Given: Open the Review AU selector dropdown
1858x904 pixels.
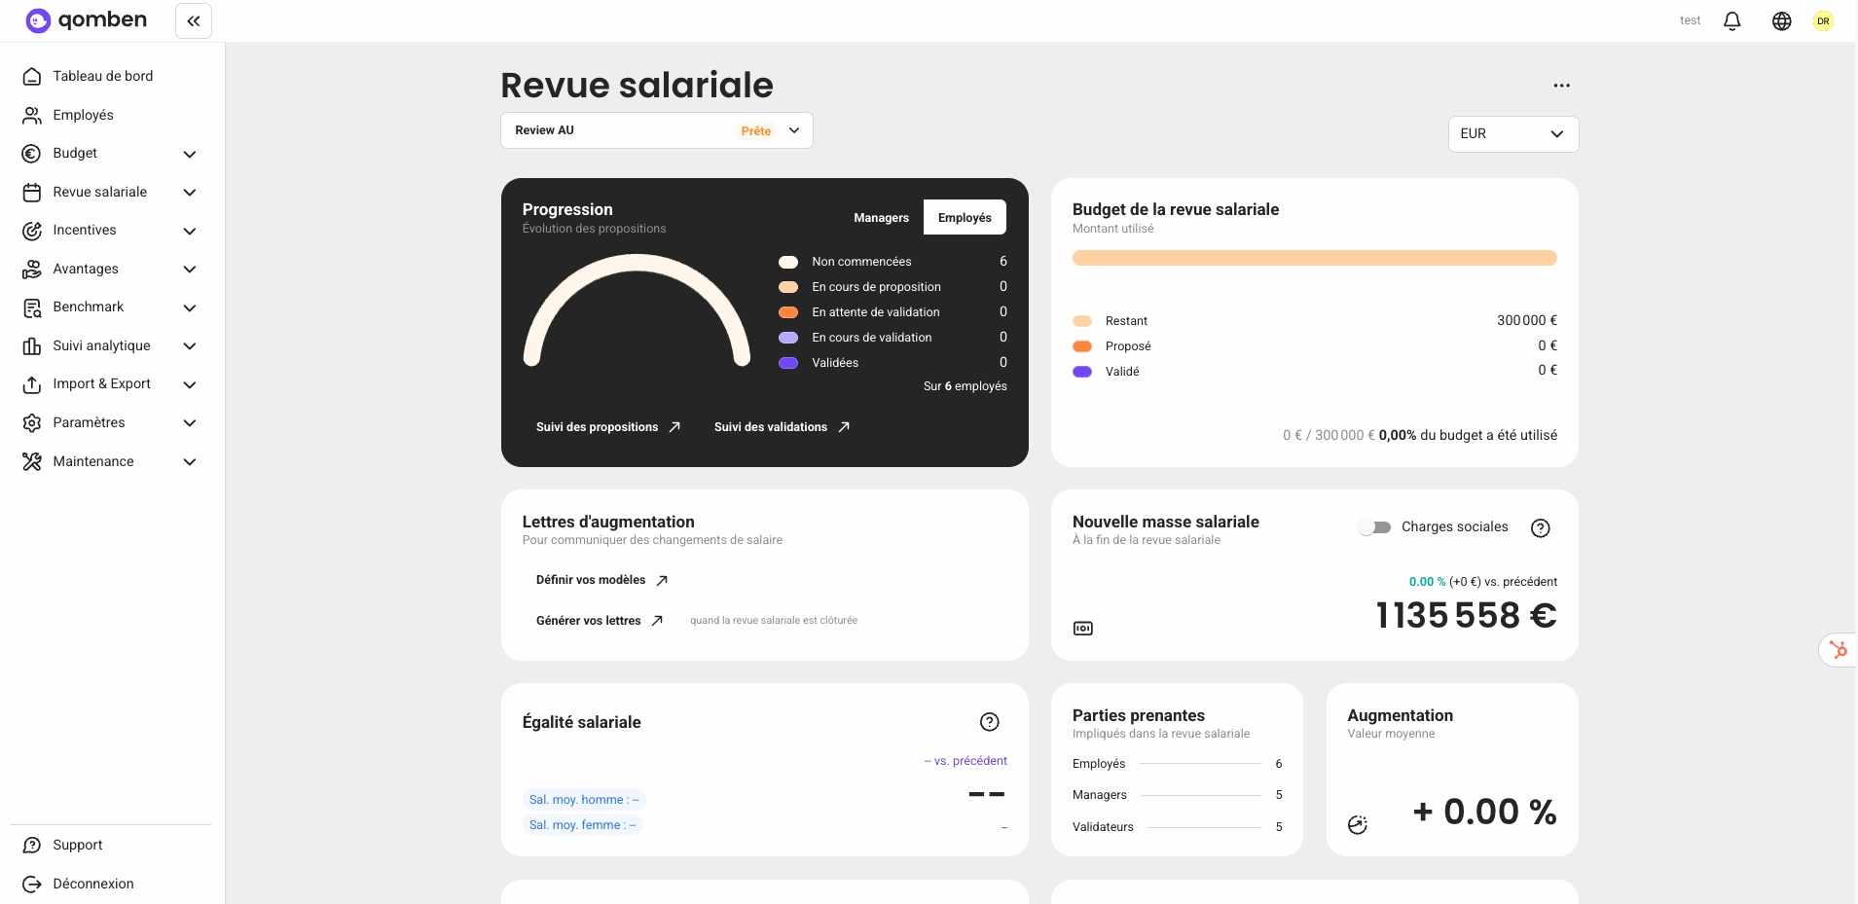Looking at the screenshot, I should pyautogui.click(x=656, y=130).
